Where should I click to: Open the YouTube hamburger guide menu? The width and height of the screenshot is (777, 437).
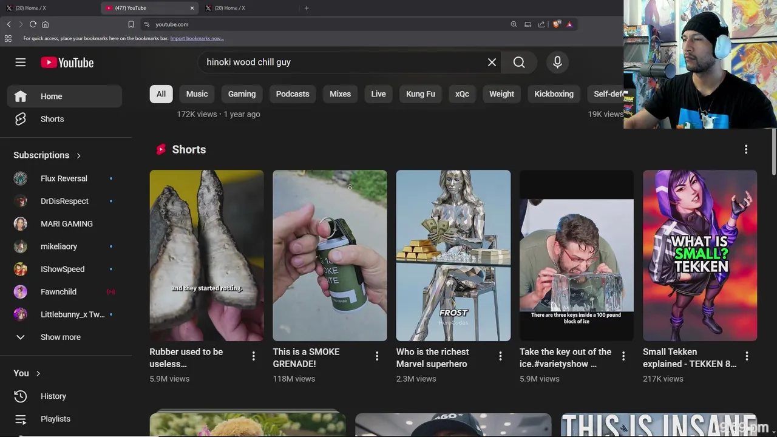click(x=20, y=63)
